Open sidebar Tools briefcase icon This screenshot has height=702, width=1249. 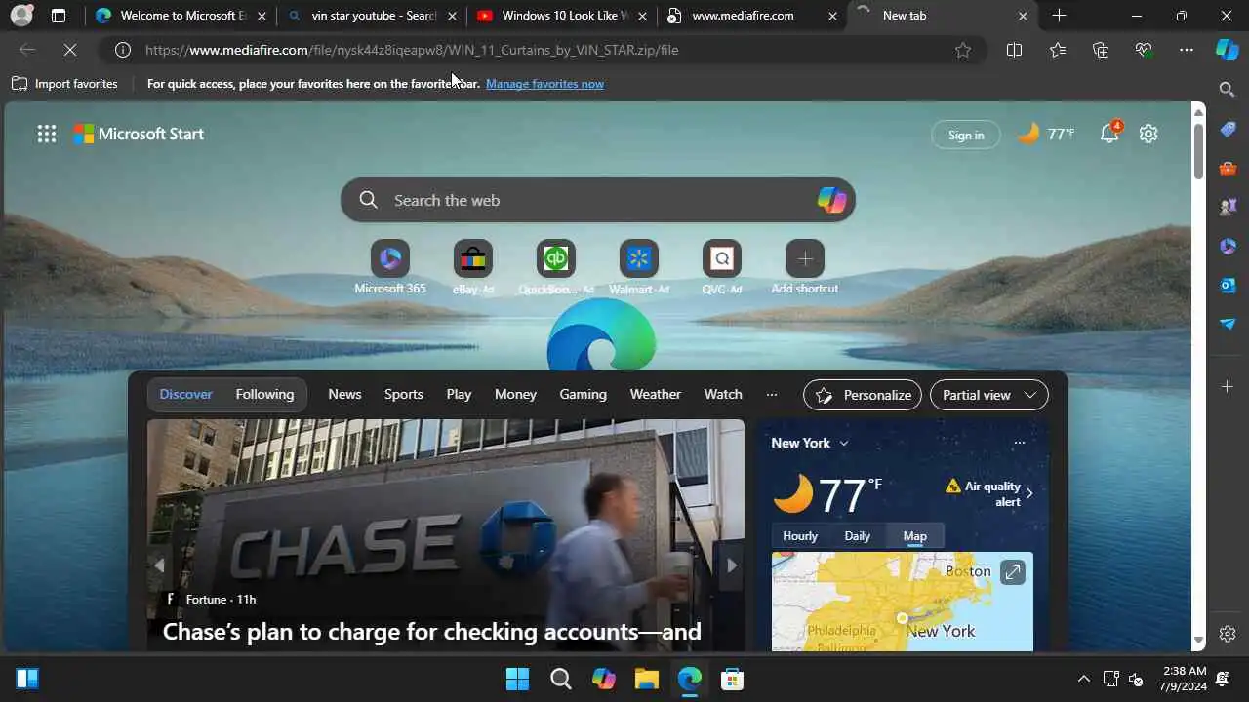coord(1228,168)
